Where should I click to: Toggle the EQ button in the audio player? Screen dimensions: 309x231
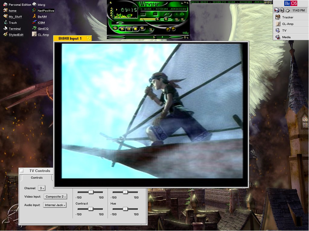pos(177,20)
